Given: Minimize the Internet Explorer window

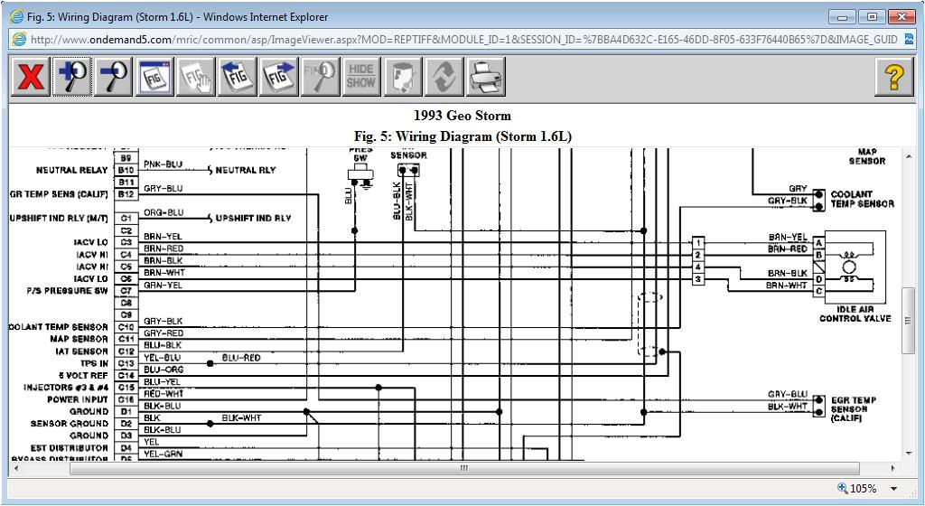Looking at the screenshot, I should click(x=842, y=17).
